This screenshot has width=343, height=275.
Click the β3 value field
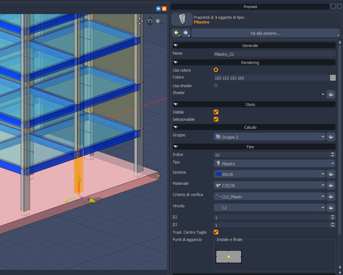(x=271, y=225)
